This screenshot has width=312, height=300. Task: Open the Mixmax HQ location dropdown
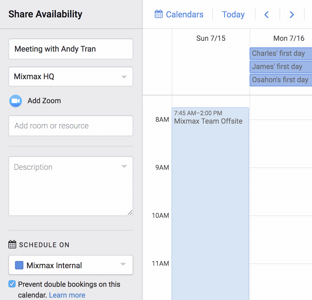pos(70,76)
